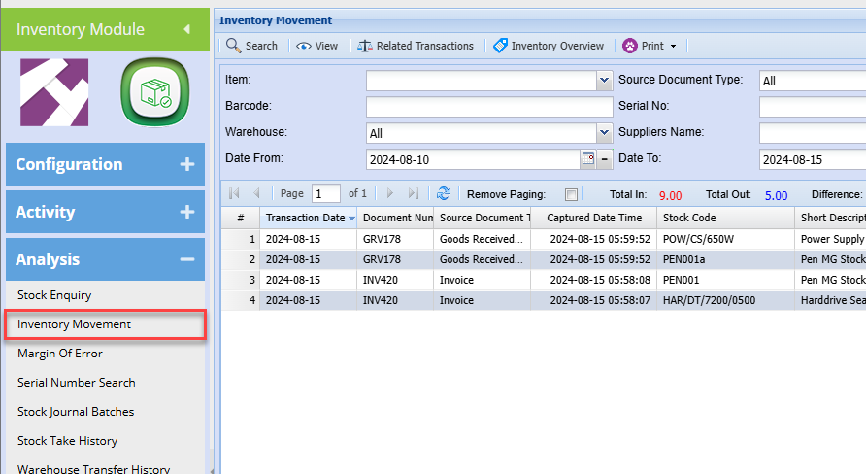Click the green inventory box logo
The height and width of the screenshot is (474, 866).
pos(152,92)
